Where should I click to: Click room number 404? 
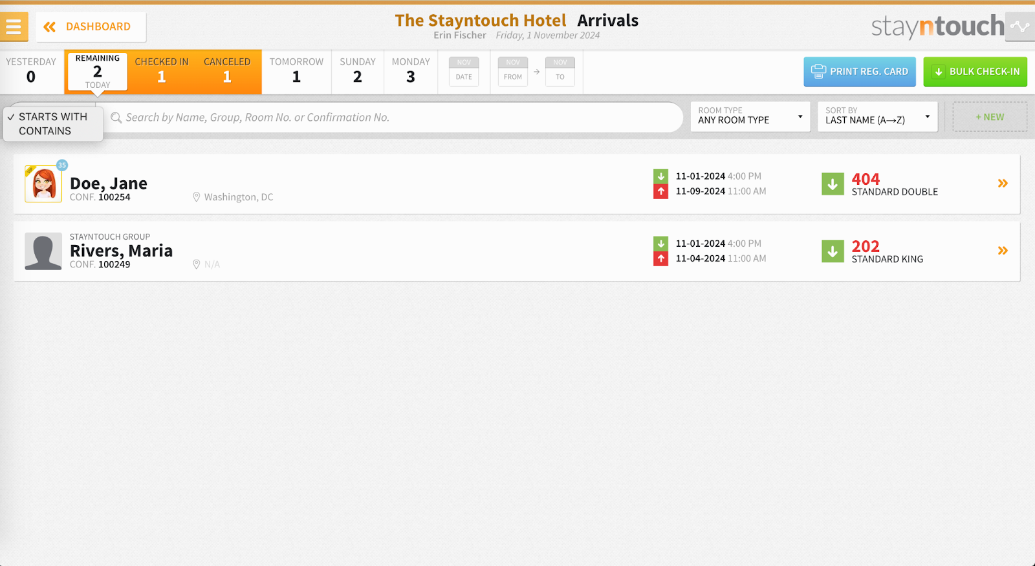click(x=866, y=179)
